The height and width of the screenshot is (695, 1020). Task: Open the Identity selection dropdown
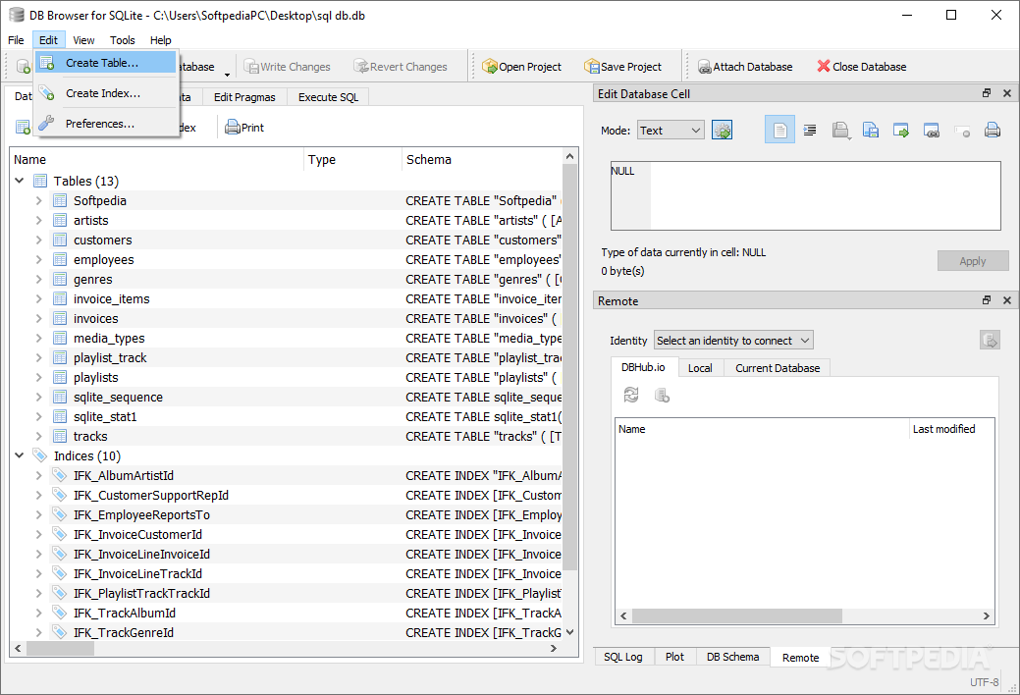(x=733, y=341)
